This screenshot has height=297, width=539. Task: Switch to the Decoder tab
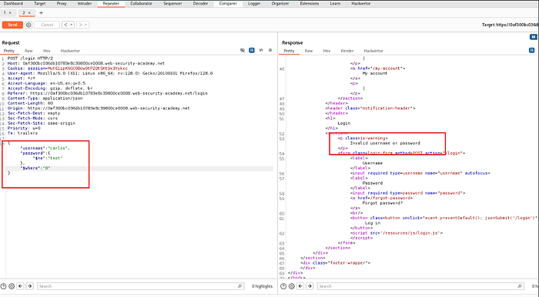click(200, 3)
